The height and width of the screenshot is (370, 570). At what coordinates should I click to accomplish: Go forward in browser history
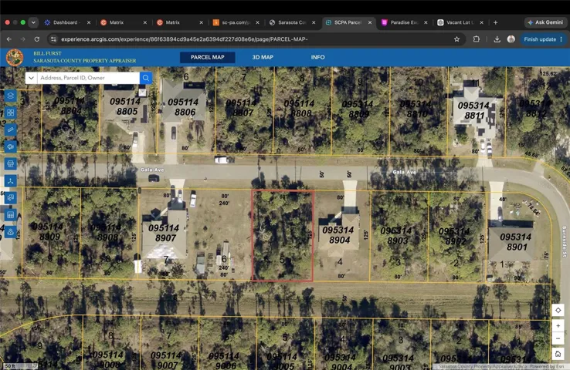point(23,39)
